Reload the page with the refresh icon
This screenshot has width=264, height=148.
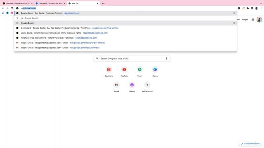pos(12,8)
